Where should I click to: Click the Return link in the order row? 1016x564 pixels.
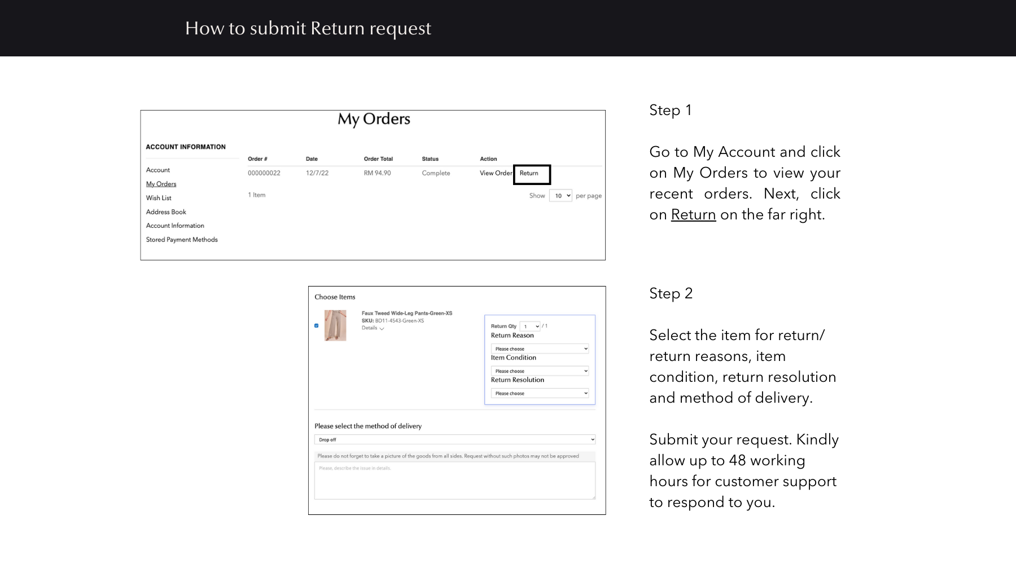(529, 173)
